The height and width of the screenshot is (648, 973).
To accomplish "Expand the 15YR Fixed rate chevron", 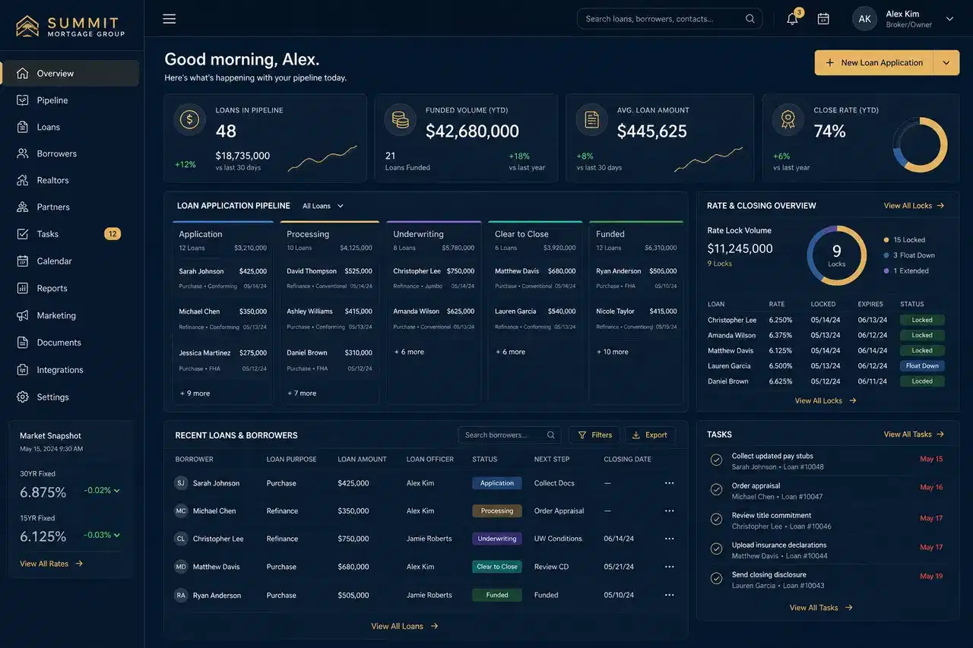I will [x=116, y=535].
